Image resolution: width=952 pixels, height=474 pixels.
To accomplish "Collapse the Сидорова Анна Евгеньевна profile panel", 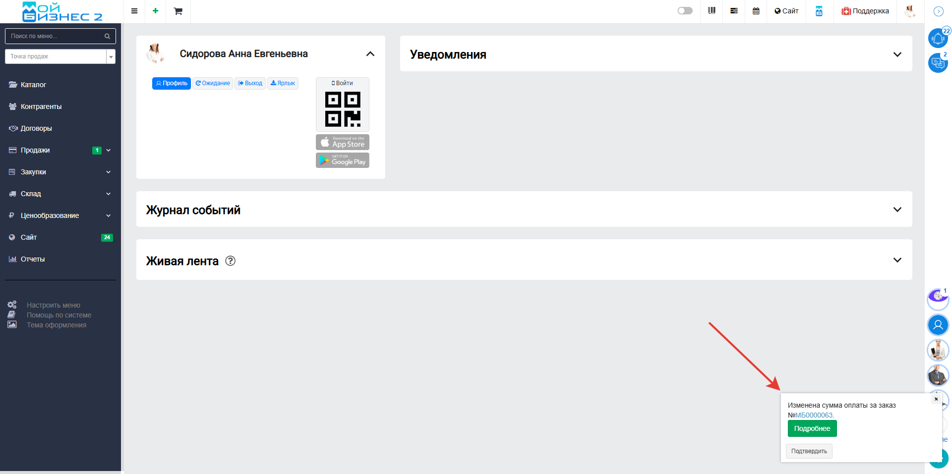I will click(x=370, y=54).
